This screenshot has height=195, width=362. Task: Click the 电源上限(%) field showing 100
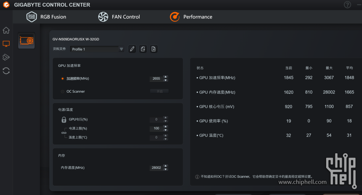point(156,128)
